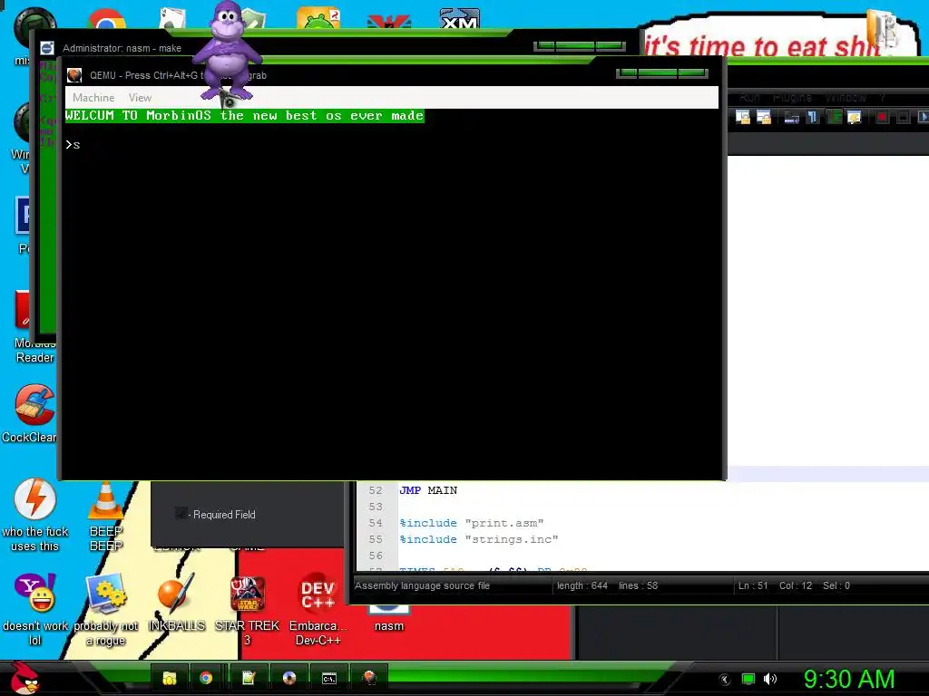The image size is (929, 696).
Task: Click the 9:30 AM taskbar clock
Action: [x=849, y=679]
